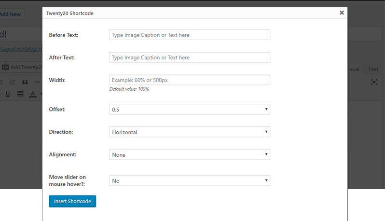Close the Twenty20 Shortcode dialog
Viewport: 385px width, 221px height.
pos(342,13)
